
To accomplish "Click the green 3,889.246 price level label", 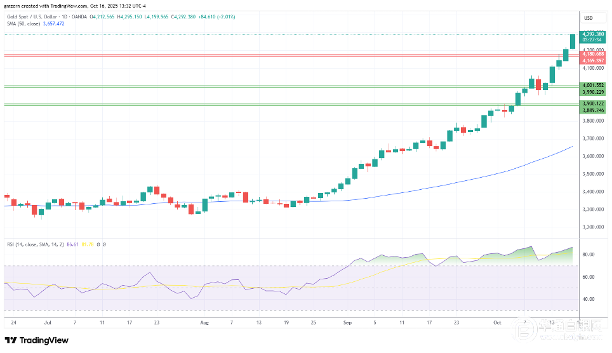I will pyautogui.click(x=592, y=109).
